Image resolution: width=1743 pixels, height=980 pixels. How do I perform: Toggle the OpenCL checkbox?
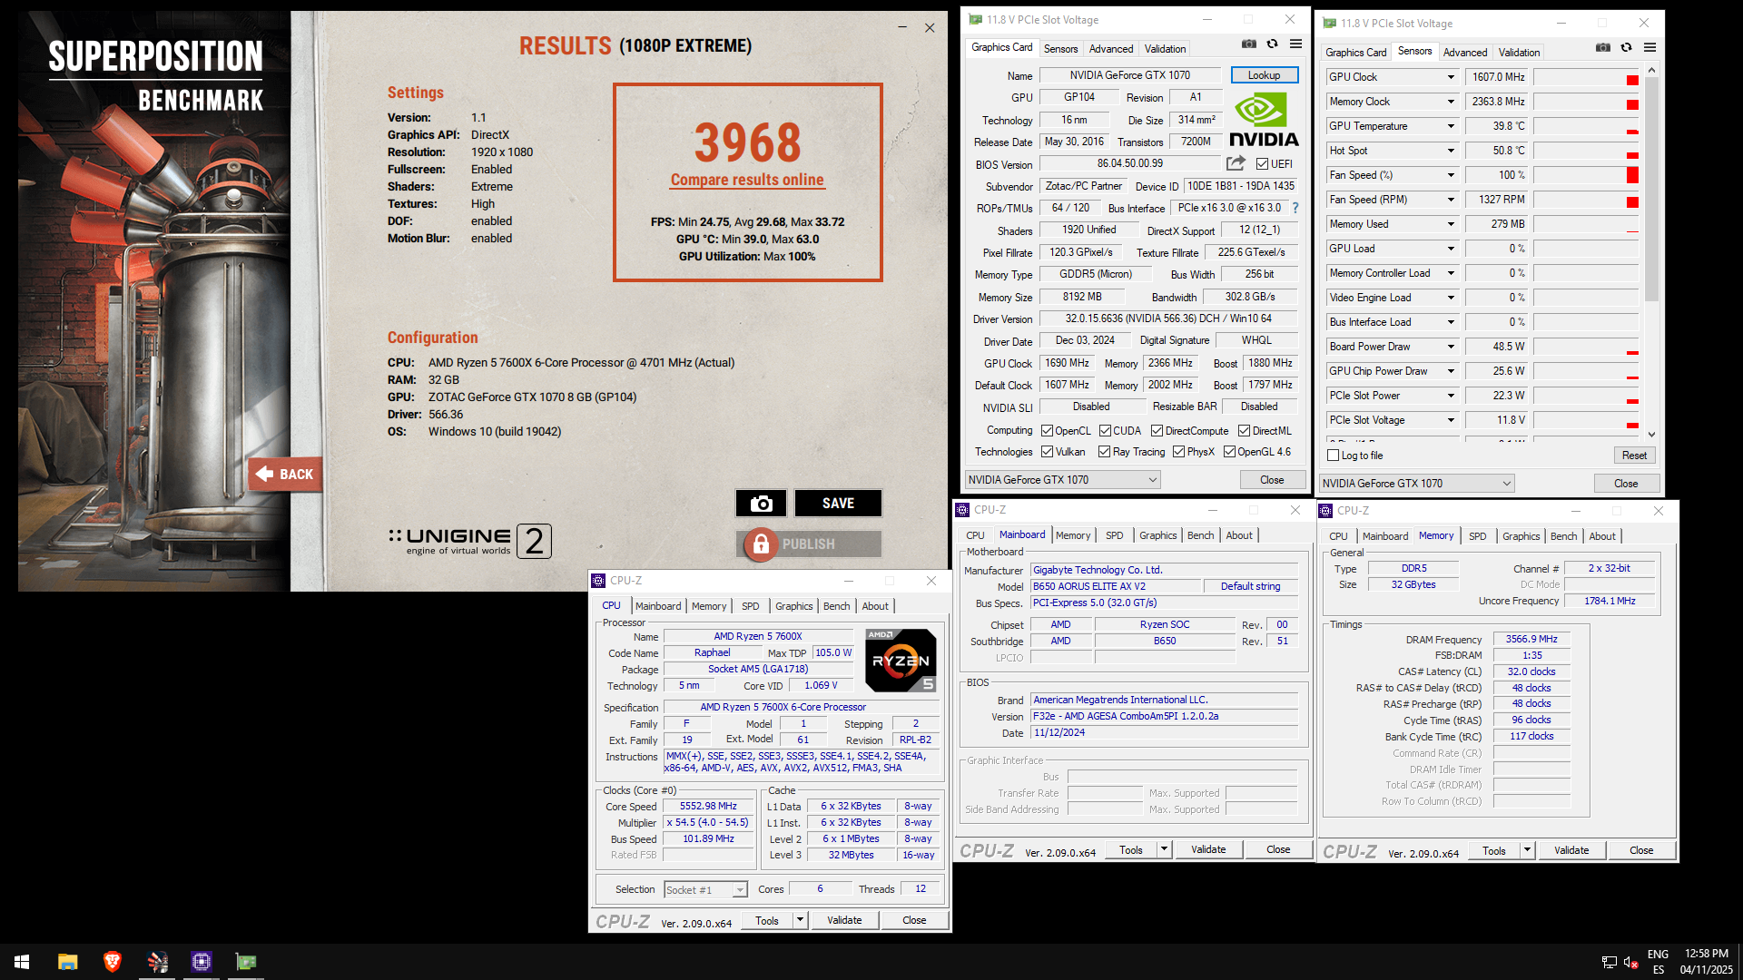pos(1047,431)
